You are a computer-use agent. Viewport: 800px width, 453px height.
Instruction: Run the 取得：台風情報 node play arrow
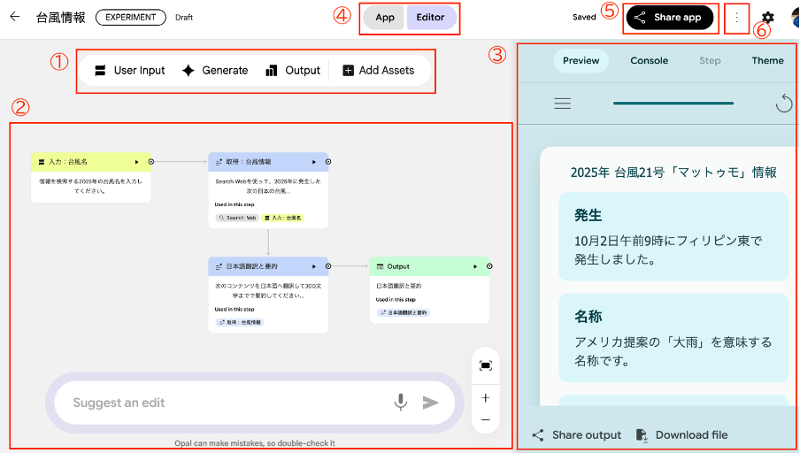pos(314,162)
